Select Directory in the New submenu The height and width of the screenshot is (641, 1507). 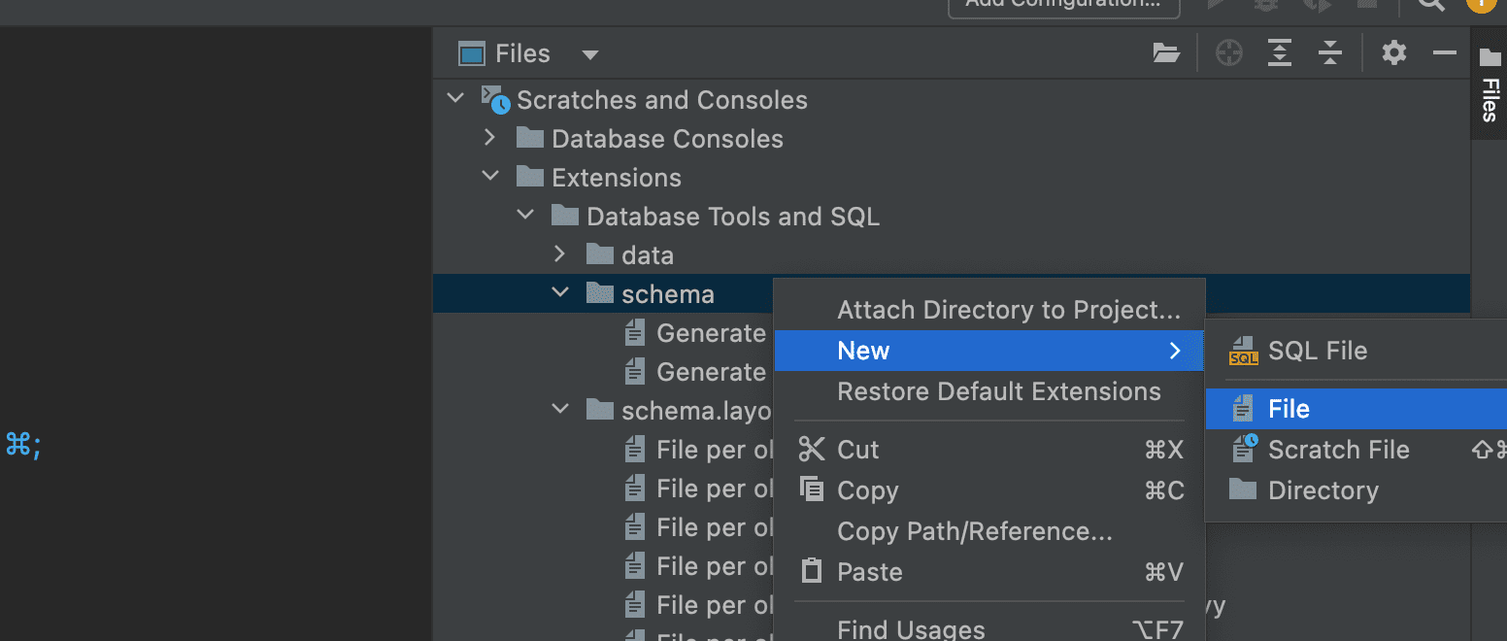1323,490
